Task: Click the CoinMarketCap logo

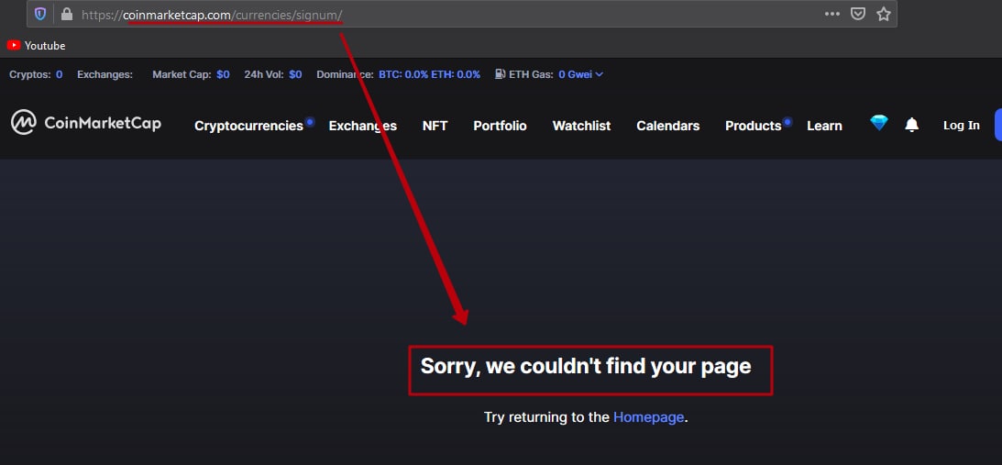Action: pos(85,122)
